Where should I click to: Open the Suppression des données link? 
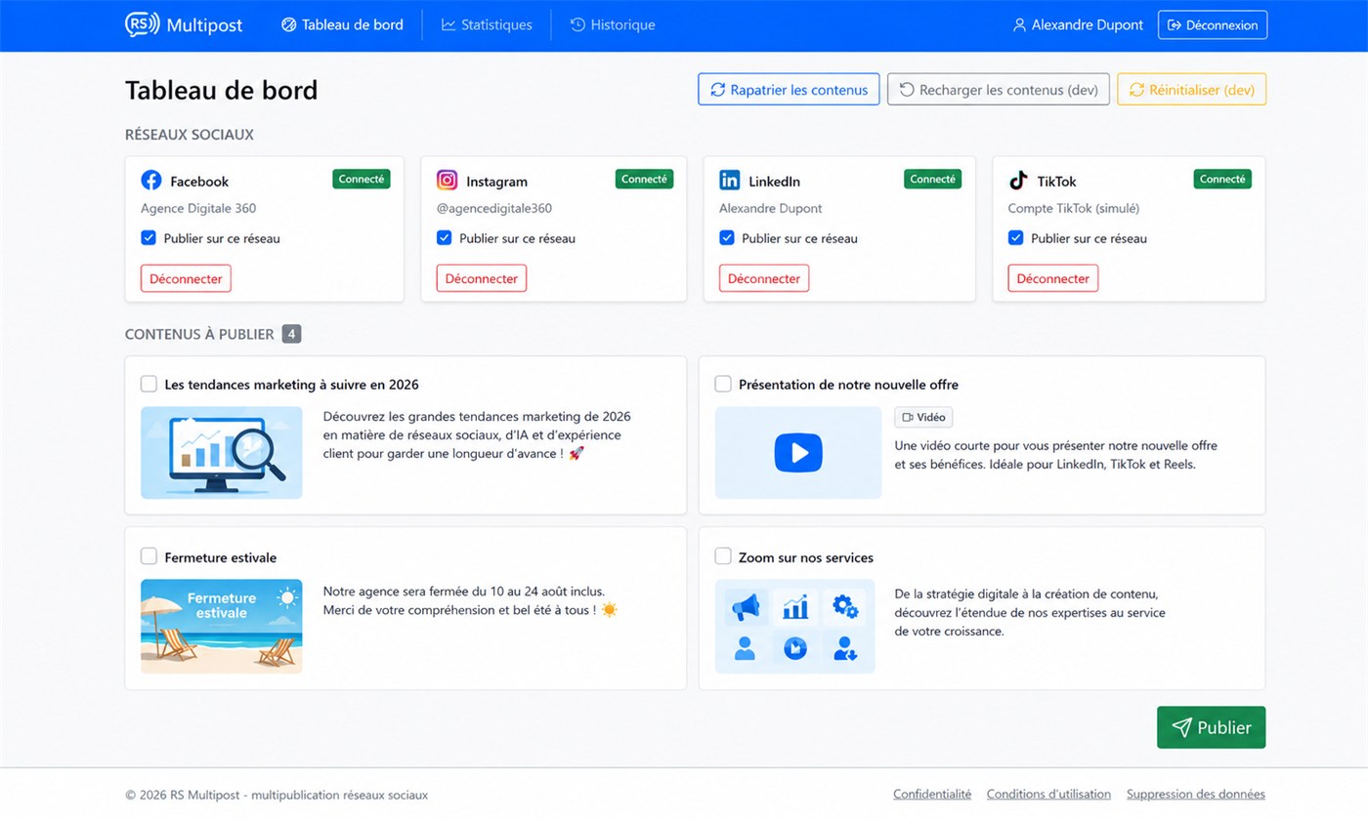1196,795
